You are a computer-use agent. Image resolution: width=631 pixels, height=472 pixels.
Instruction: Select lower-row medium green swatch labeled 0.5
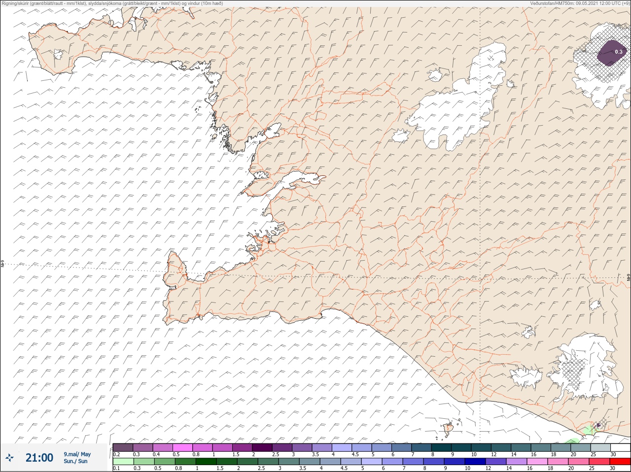(164, 462)
